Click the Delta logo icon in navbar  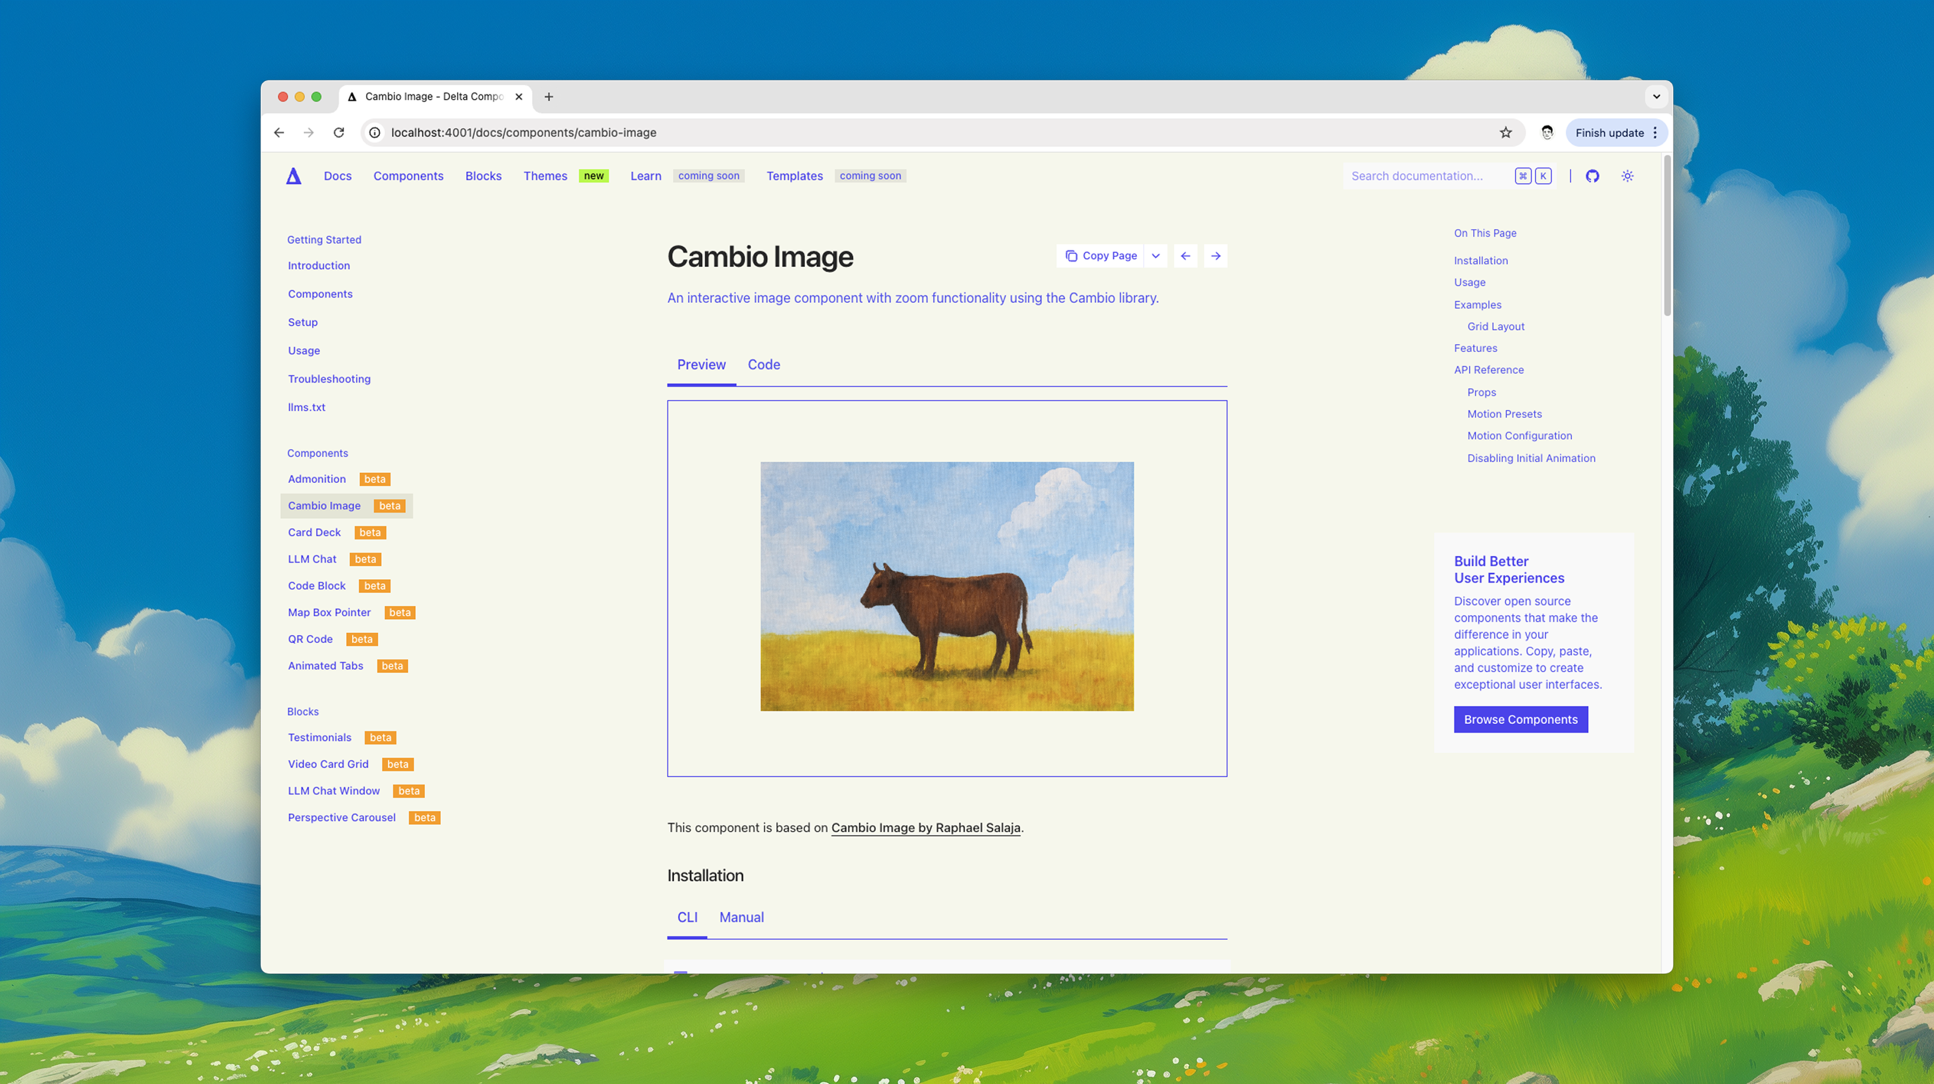tap(294, 175)
